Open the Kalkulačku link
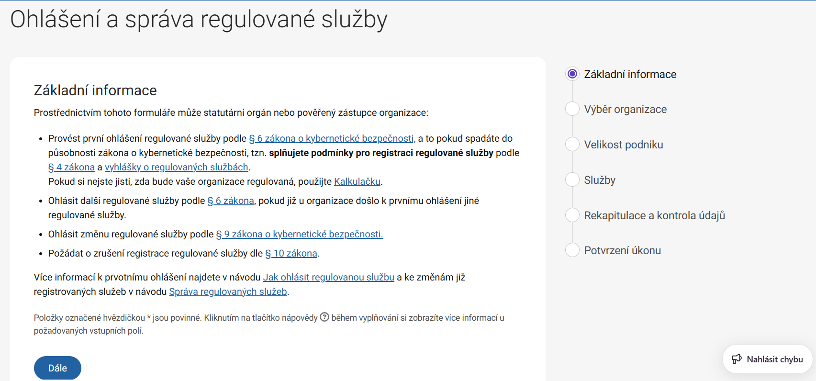This screenshot has height=381, width=816. (x=357, y=181)
